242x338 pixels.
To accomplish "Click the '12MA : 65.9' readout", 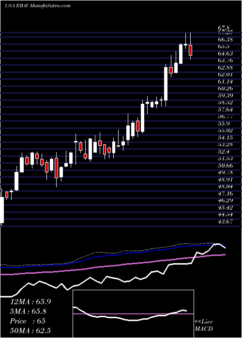I will click(30, 302).
